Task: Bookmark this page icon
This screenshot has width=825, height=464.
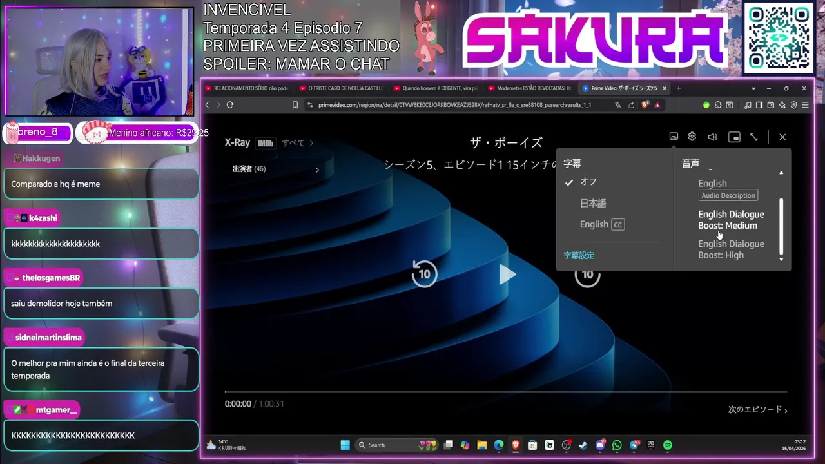Action: [295, 105]
